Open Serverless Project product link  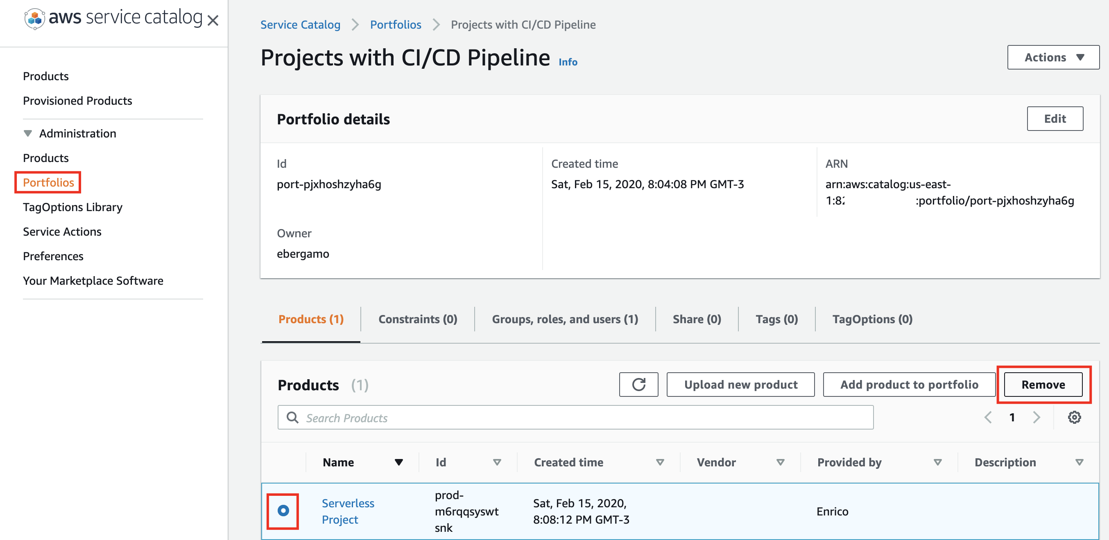click(x=348, y=511)
